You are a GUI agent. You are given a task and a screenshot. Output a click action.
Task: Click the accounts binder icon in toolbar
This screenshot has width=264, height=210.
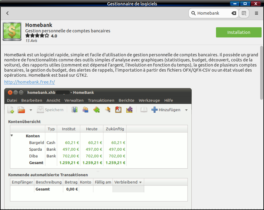tap(75, 110)
